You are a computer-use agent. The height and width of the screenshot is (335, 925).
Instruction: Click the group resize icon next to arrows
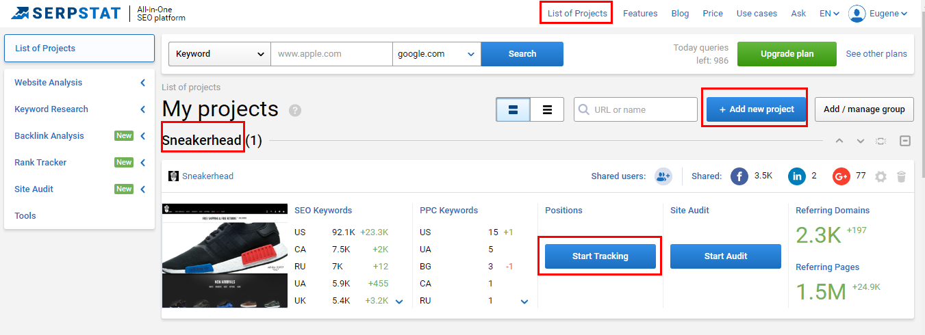881,141
